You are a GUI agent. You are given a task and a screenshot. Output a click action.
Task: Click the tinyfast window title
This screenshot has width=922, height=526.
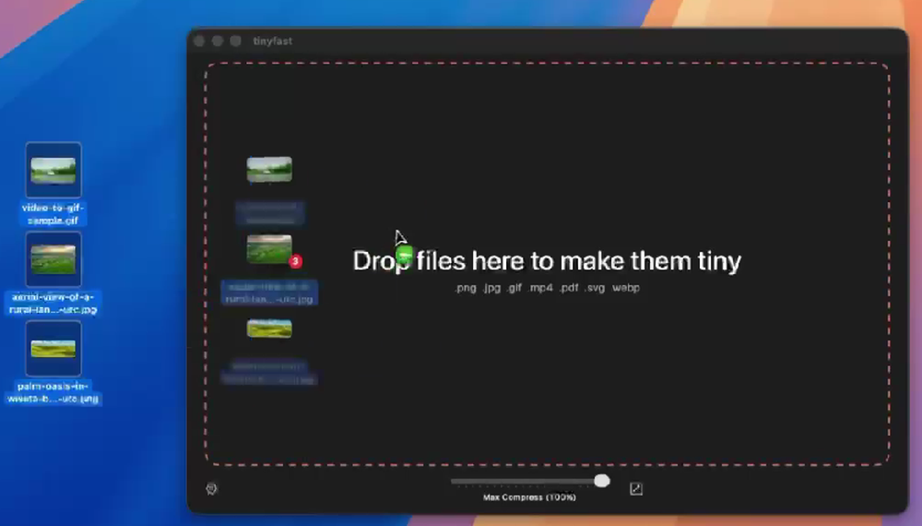[x=272, y=42]
